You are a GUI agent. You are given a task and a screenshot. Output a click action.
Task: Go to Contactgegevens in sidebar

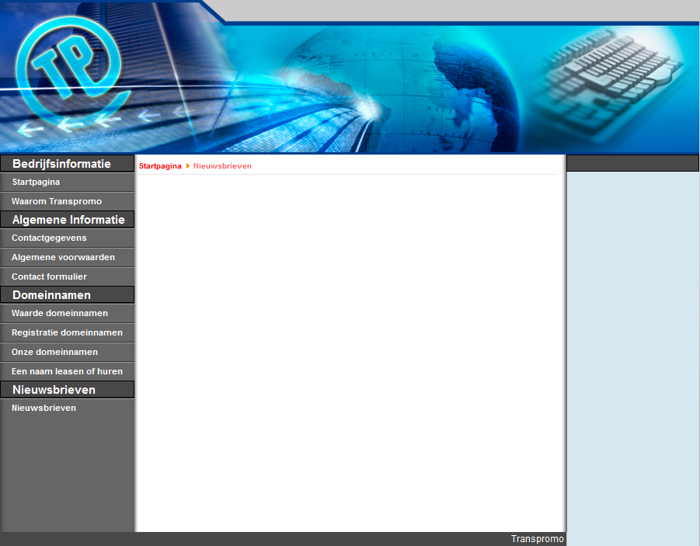pyautogui.click(x=67, y=238)
